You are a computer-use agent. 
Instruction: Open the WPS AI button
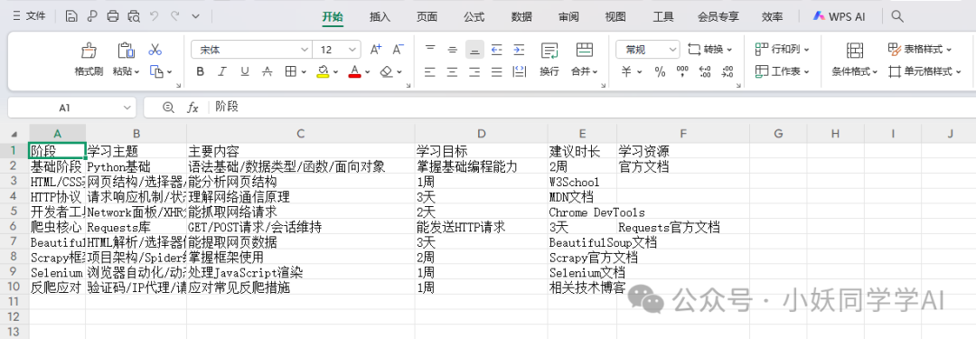[839, 17]
